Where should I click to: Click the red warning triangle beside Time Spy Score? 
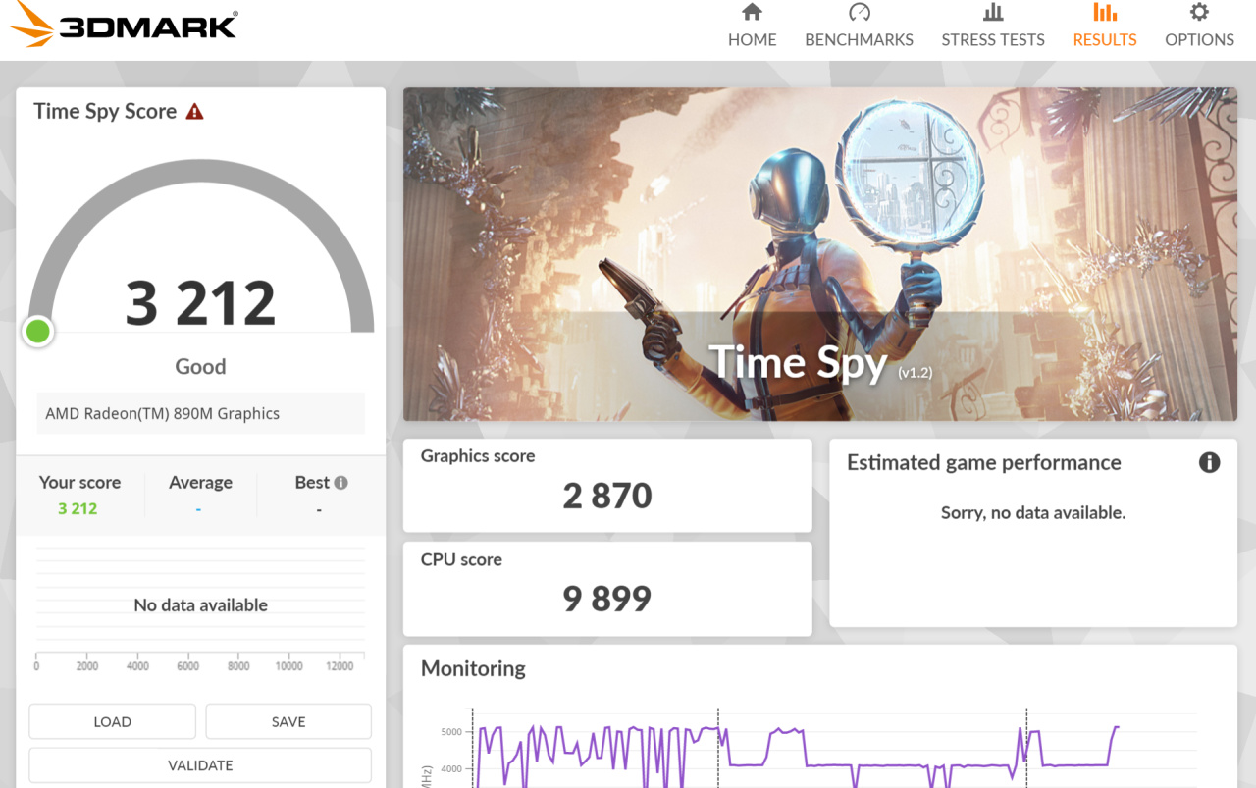(194, 111)
